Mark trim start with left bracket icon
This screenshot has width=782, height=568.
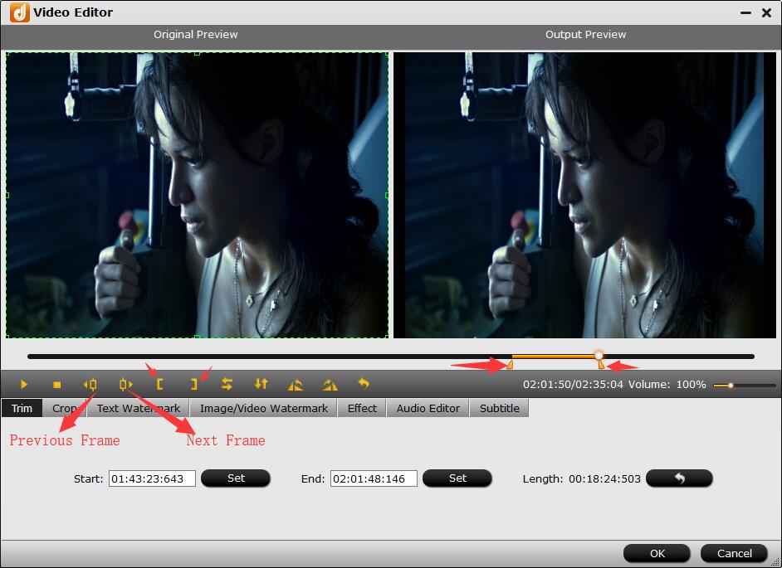(160, 385)
